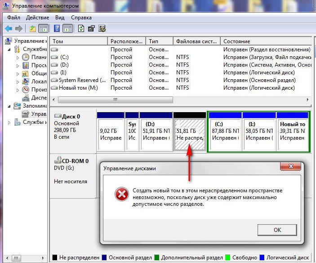Screen dimensions: 316x263
Task: Select the System Reserved partition block
Action: coord(132,131)
